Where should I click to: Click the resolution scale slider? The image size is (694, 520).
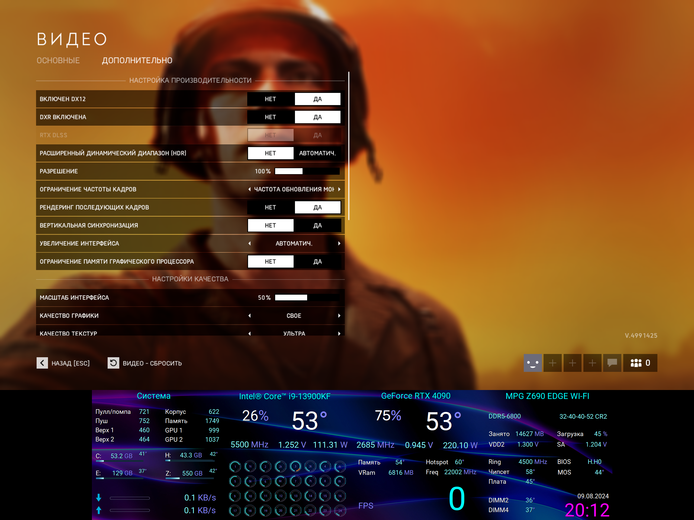tap(307, 171)
